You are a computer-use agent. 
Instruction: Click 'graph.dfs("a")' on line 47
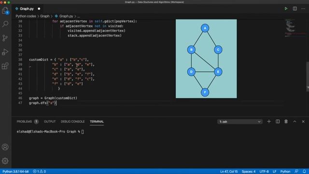pyautogui.click(x=42, y=103)
